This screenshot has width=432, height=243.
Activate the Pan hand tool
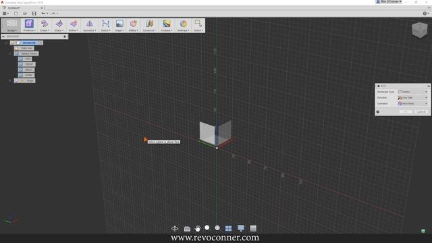coord(198,228)
